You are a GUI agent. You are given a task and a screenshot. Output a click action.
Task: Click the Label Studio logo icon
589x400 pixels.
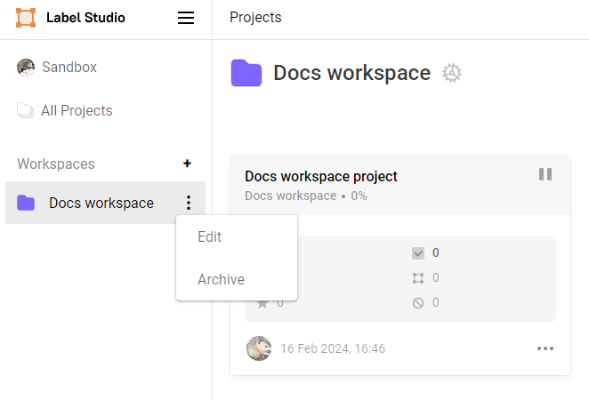tap(26, 18)
